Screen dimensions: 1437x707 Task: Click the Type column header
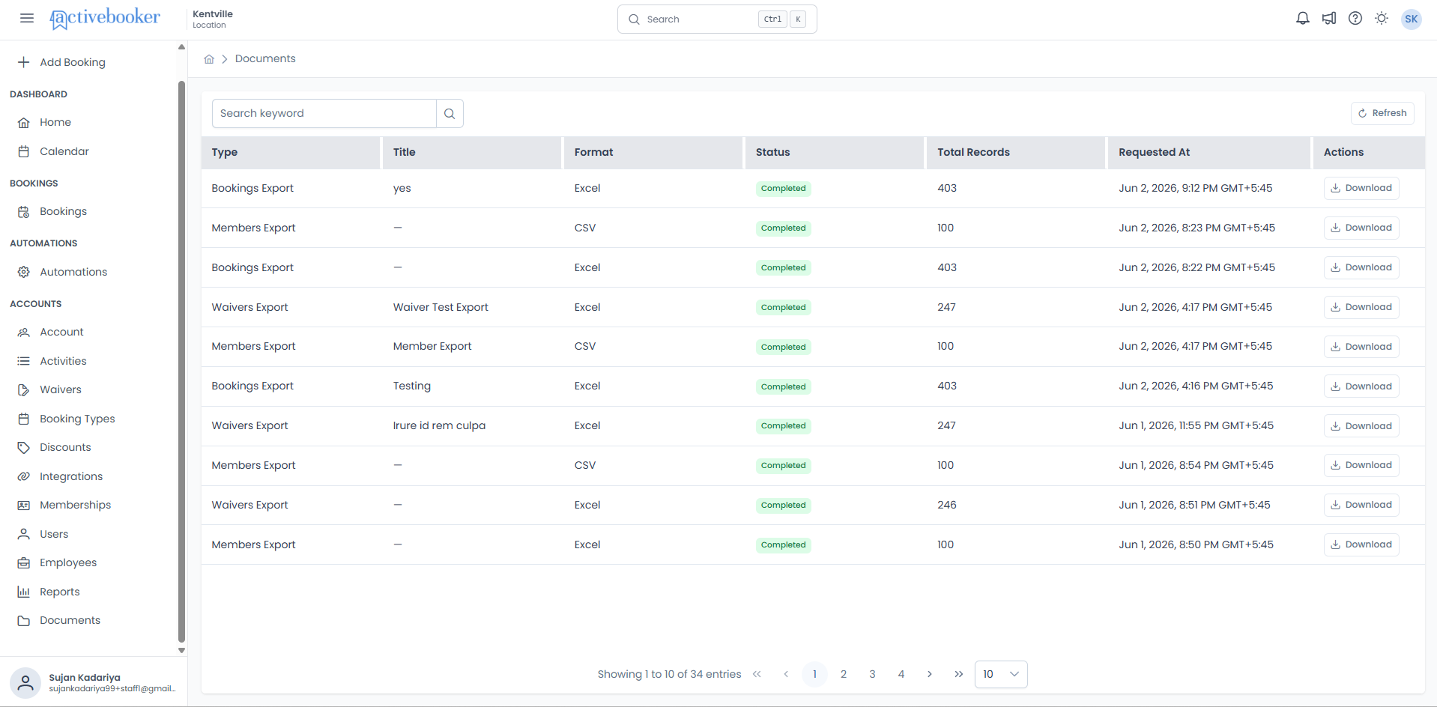coord(291,152)
